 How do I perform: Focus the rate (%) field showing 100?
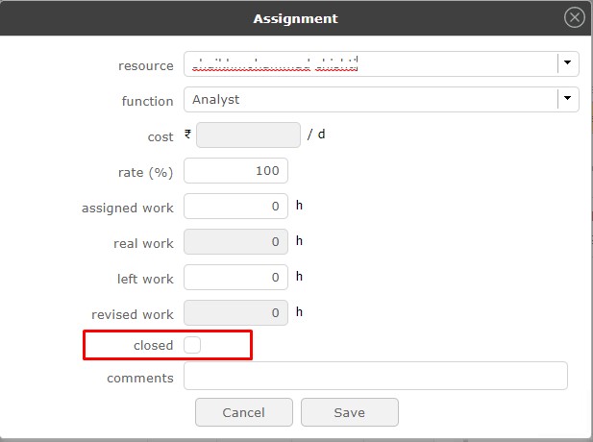(x=235, y=171)
